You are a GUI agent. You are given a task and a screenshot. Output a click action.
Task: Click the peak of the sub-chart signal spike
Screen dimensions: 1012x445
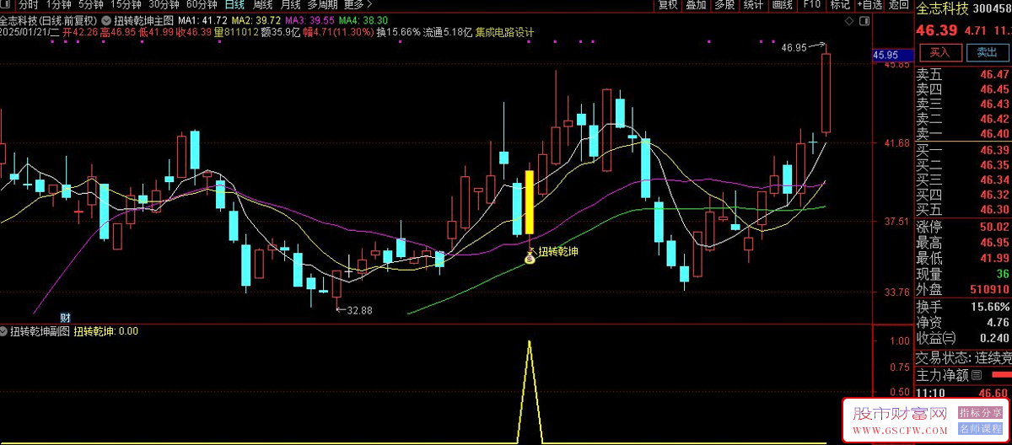tap(530, 340)
